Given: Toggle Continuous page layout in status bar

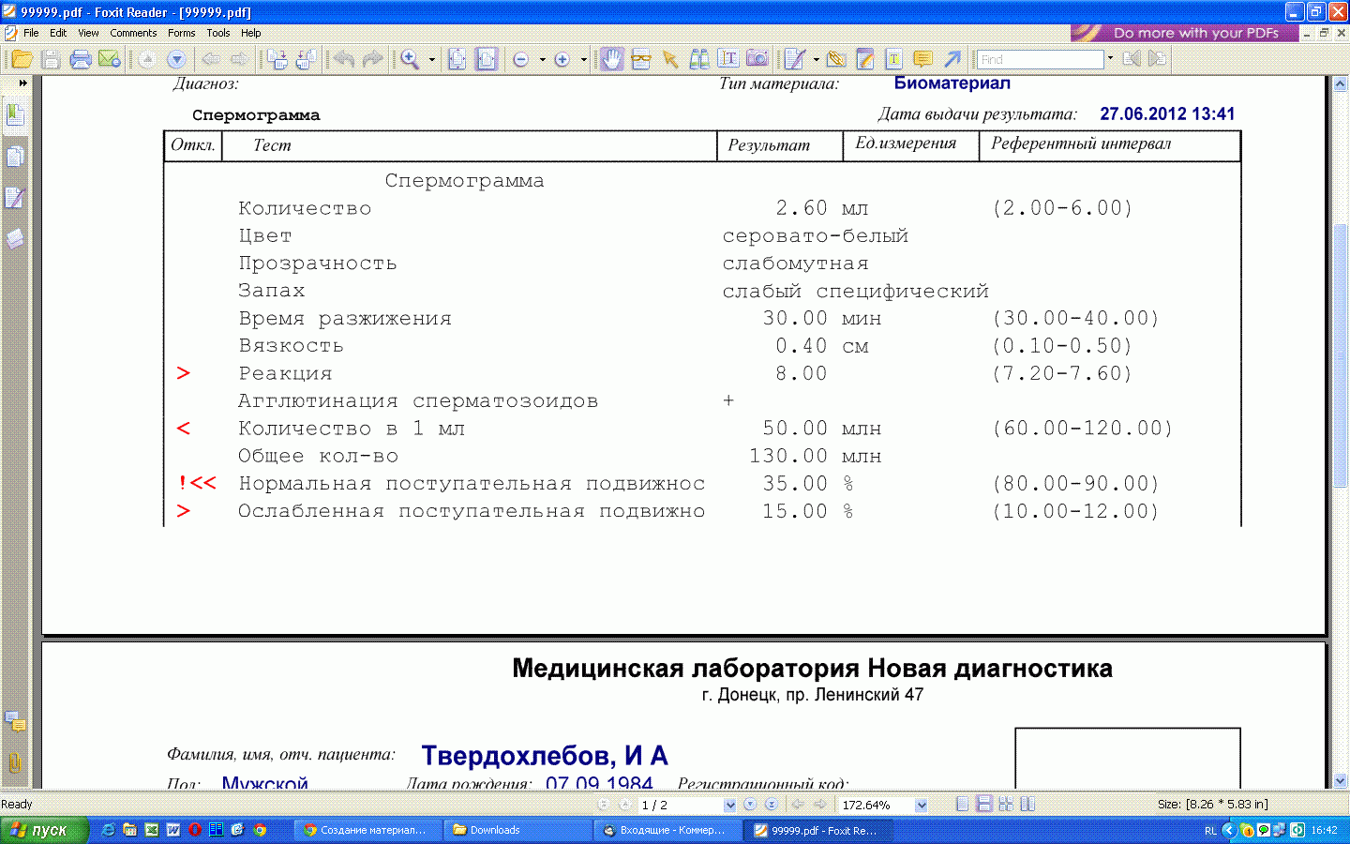Looking at the screenshot, I should click(x=983, y=805).
